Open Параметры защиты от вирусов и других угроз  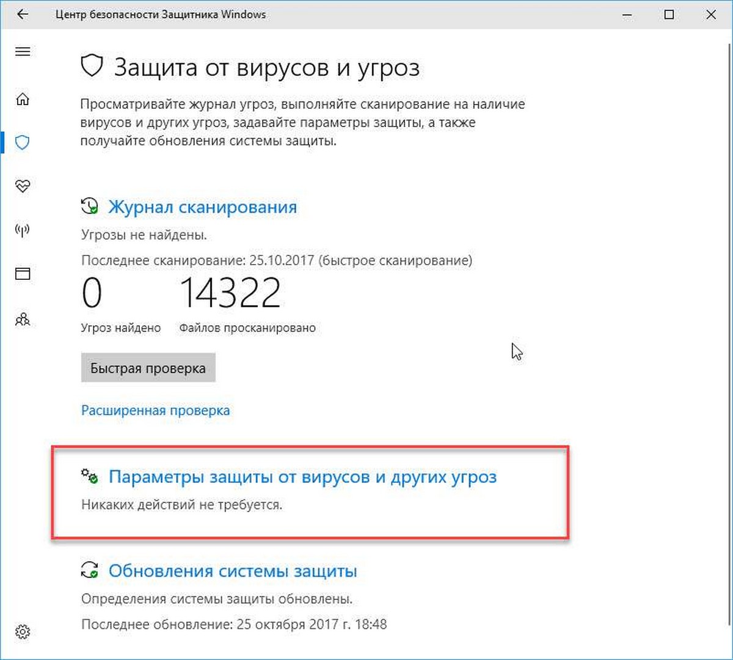302,477
